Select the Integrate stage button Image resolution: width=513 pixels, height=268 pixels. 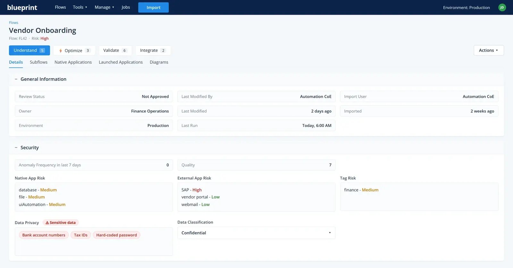click(153, 50)
